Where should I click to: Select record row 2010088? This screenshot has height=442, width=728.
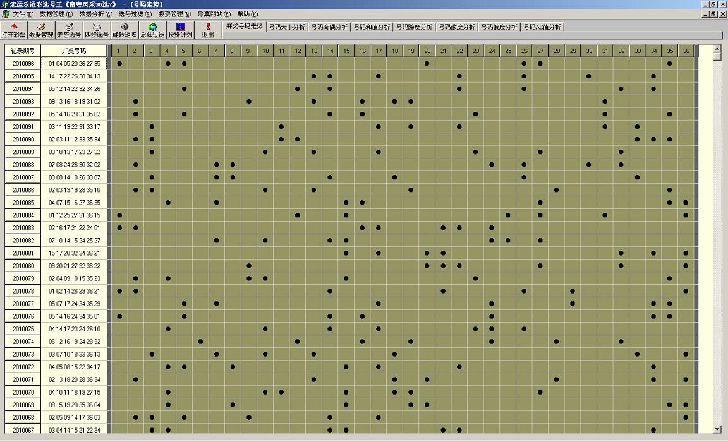pos(23,165)
